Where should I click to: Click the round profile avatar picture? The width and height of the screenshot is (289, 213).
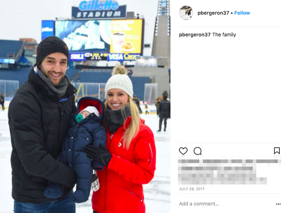click(186, 13)
